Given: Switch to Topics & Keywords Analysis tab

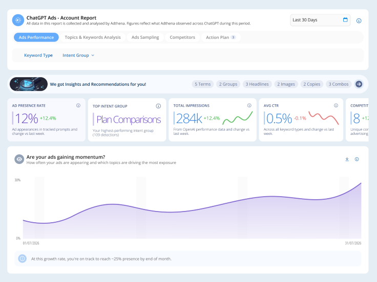Looking at the screenshot, I should click(x=93, y=37).
